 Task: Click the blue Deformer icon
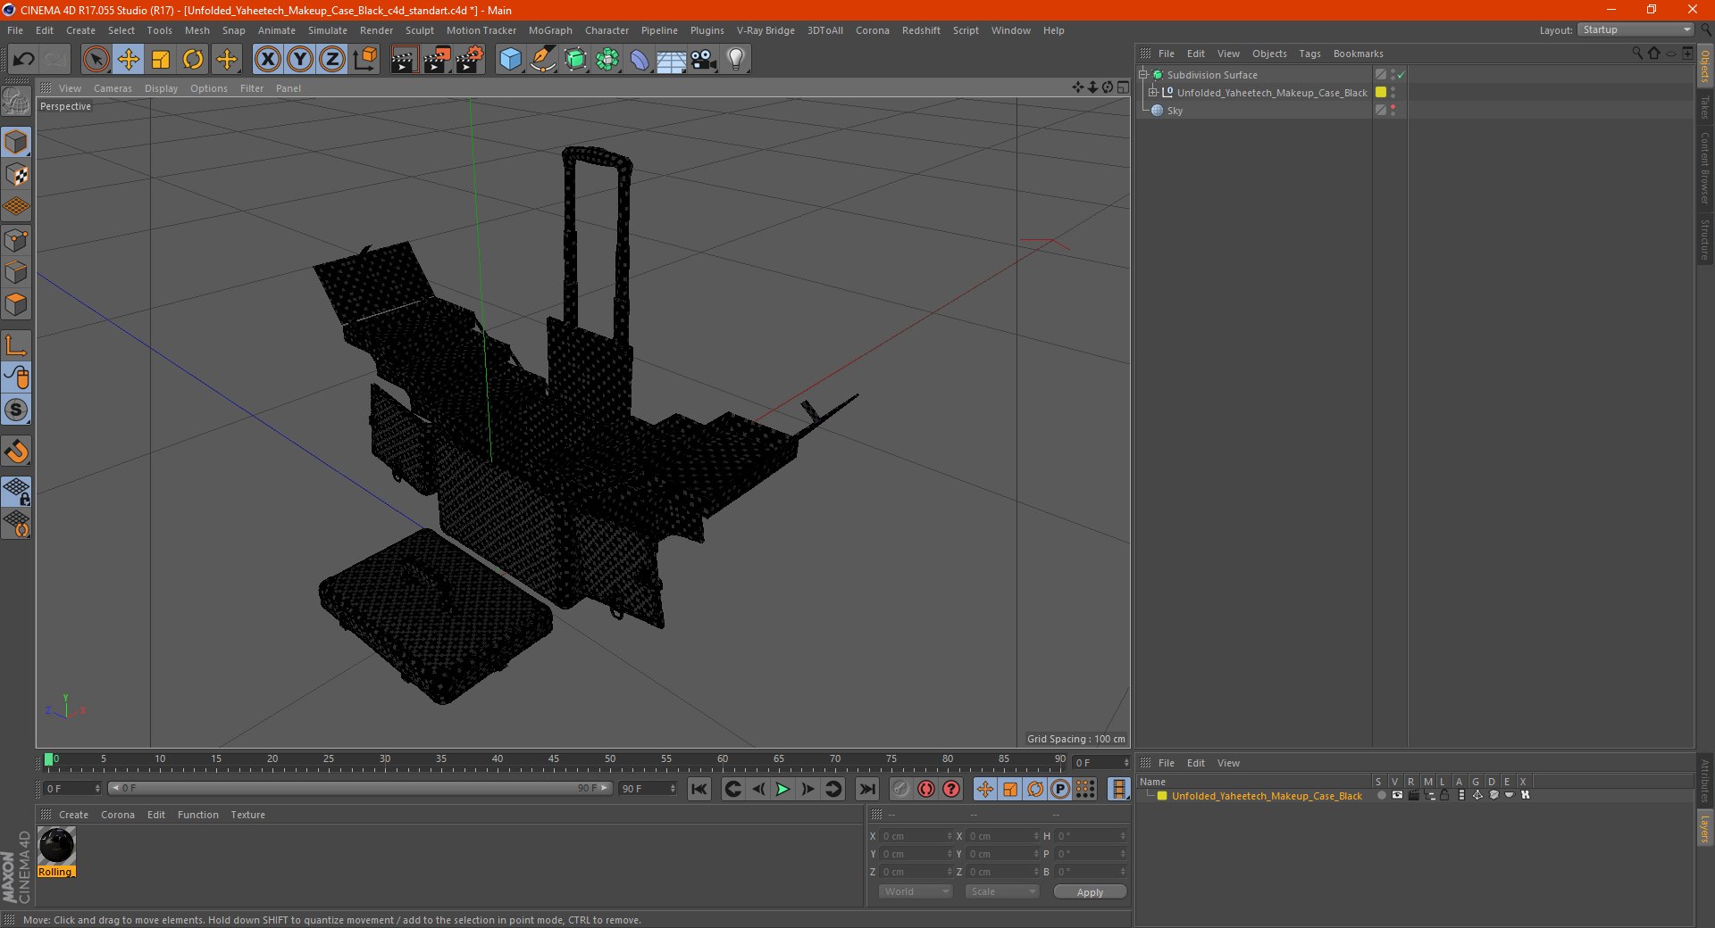(x=640, y=60)
